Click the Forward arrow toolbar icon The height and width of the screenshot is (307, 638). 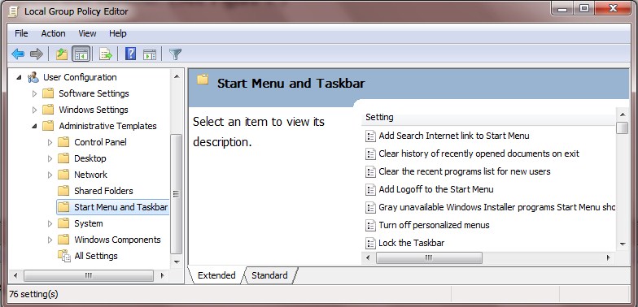click(37, 54)
